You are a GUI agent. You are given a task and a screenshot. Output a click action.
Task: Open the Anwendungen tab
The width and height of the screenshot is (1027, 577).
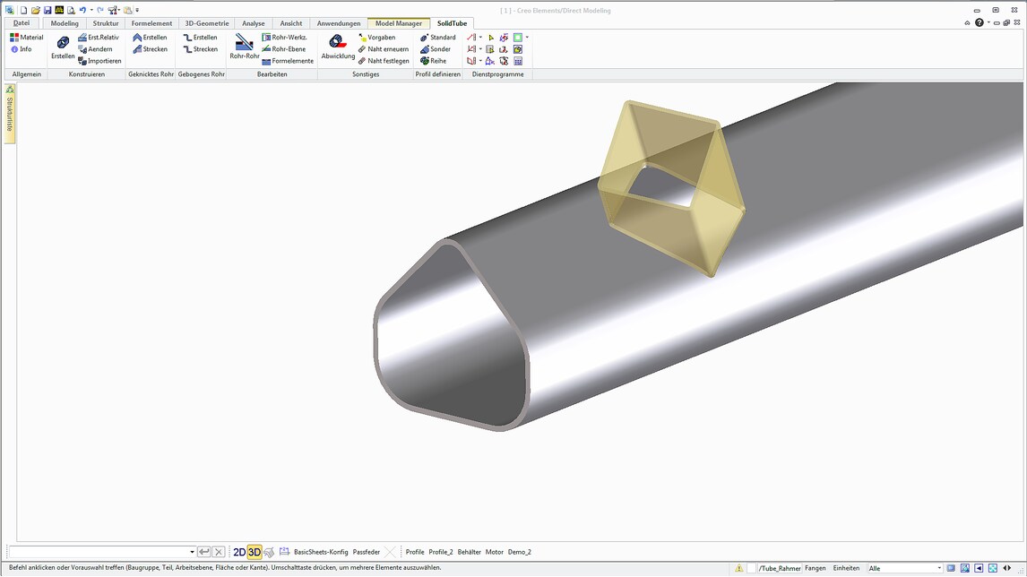(x=339, y=23)
